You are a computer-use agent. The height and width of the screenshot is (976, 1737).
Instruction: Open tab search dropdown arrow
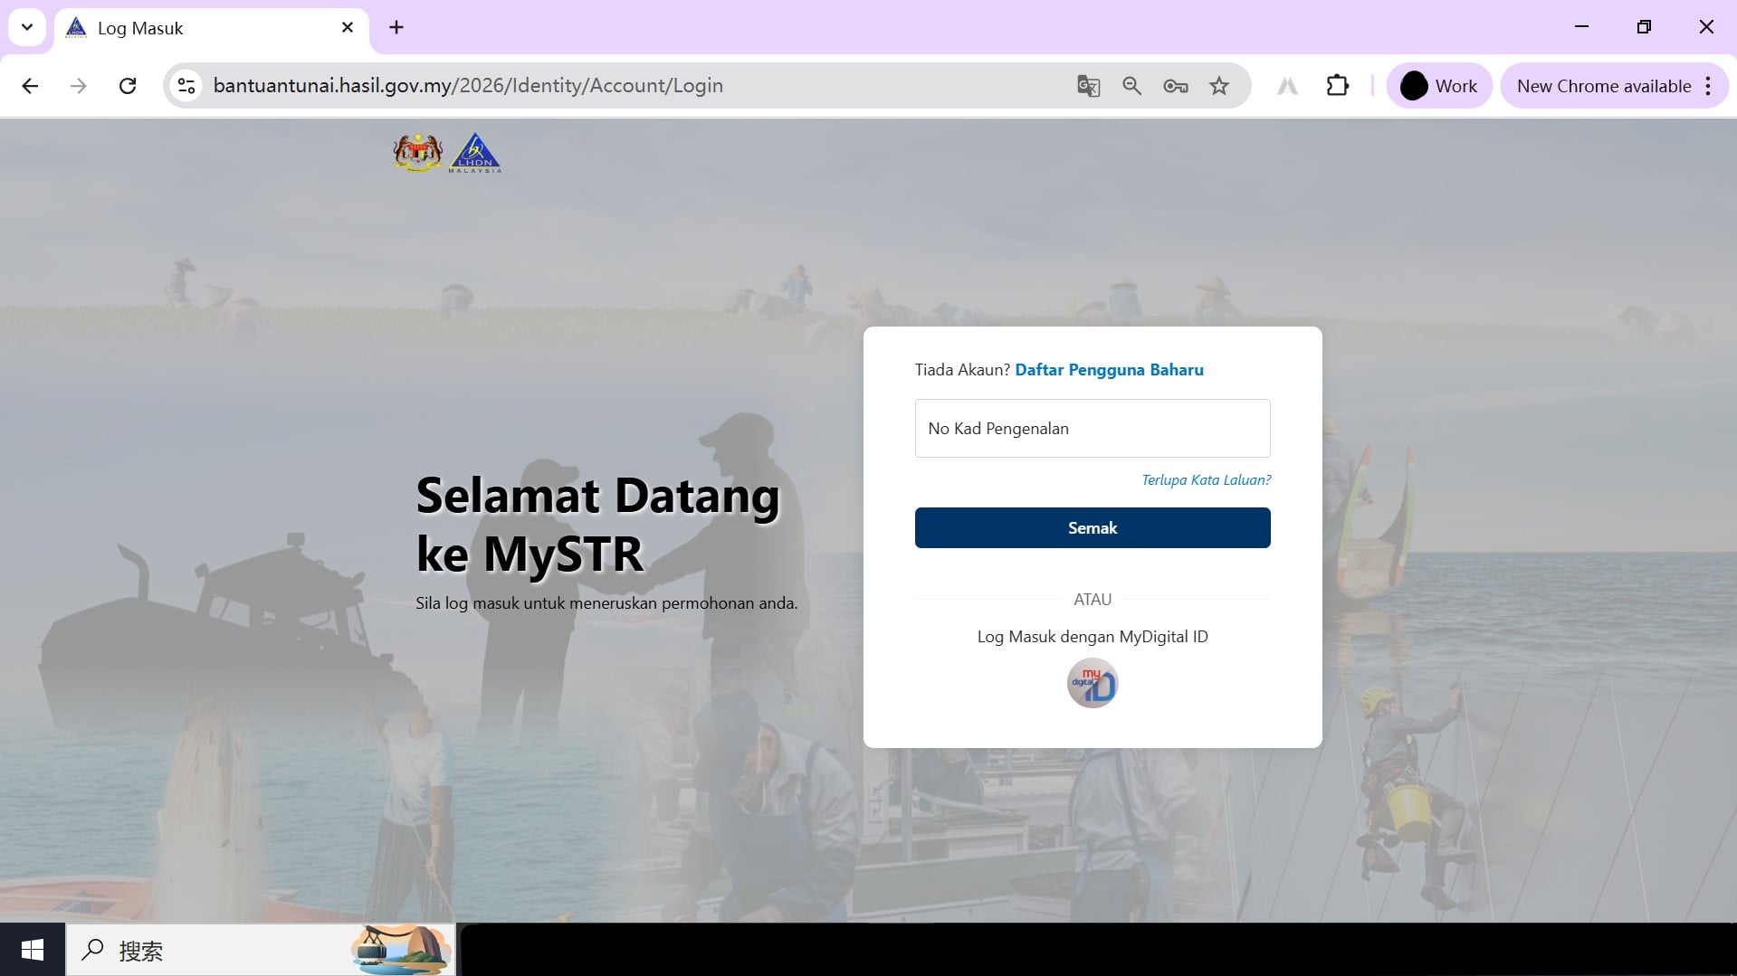point(27,27)
